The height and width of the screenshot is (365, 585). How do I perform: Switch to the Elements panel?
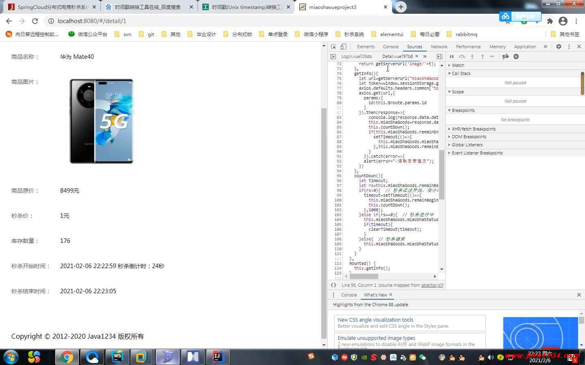[x=366, y=47]
